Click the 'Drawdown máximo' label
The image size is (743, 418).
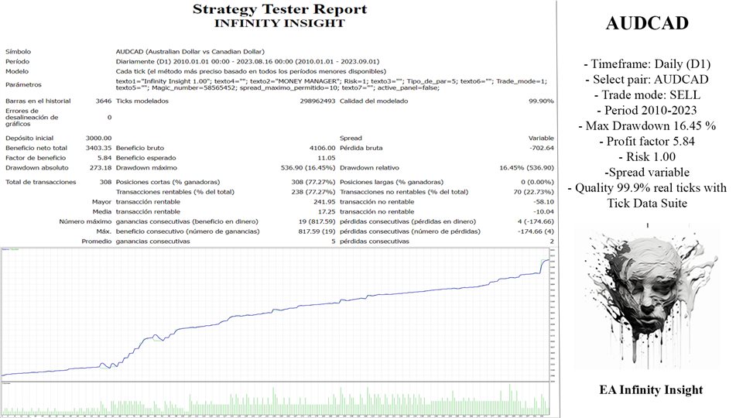tap(146, 168)
